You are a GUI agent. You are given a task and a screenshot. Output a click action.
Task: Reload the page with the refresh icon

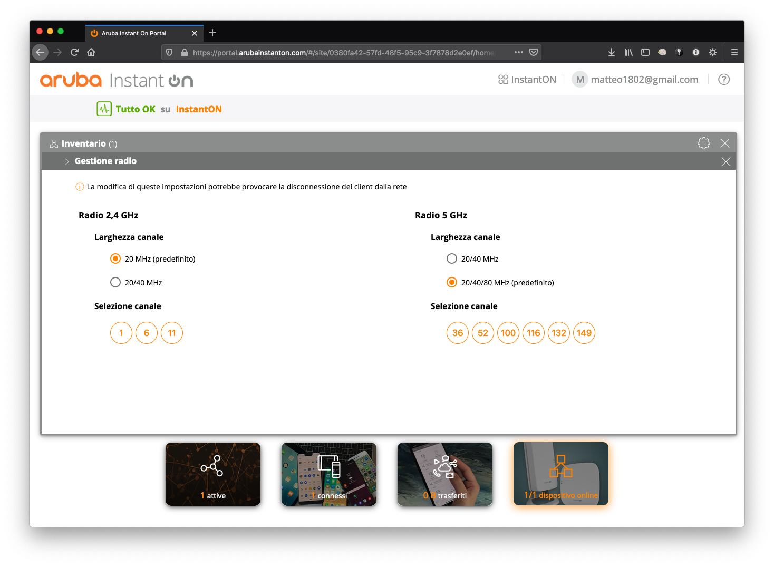[x=74, y=52]
